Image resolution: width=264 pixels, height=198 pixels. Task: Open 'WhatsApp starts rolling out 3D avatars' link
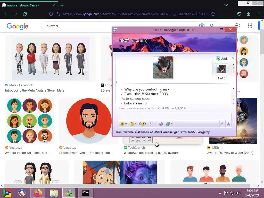coord(153,153)
